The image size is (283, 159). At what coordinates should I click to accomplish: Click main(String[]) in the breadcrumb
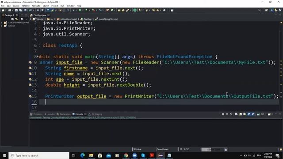(x=108, y=19)
